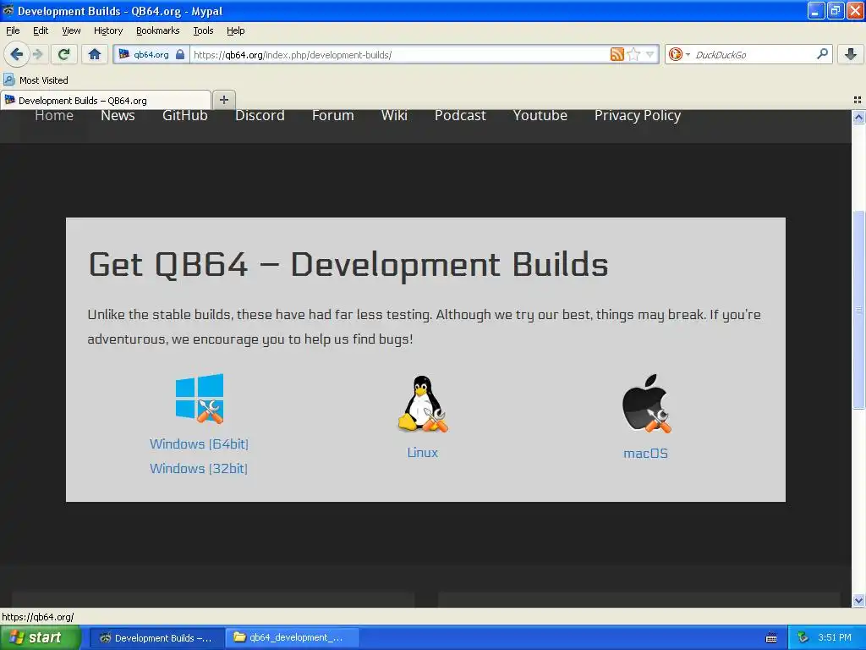Viewport: 866px width, 650px height.
Task: Open the Discord navigation link
Action: pos(260,115)
